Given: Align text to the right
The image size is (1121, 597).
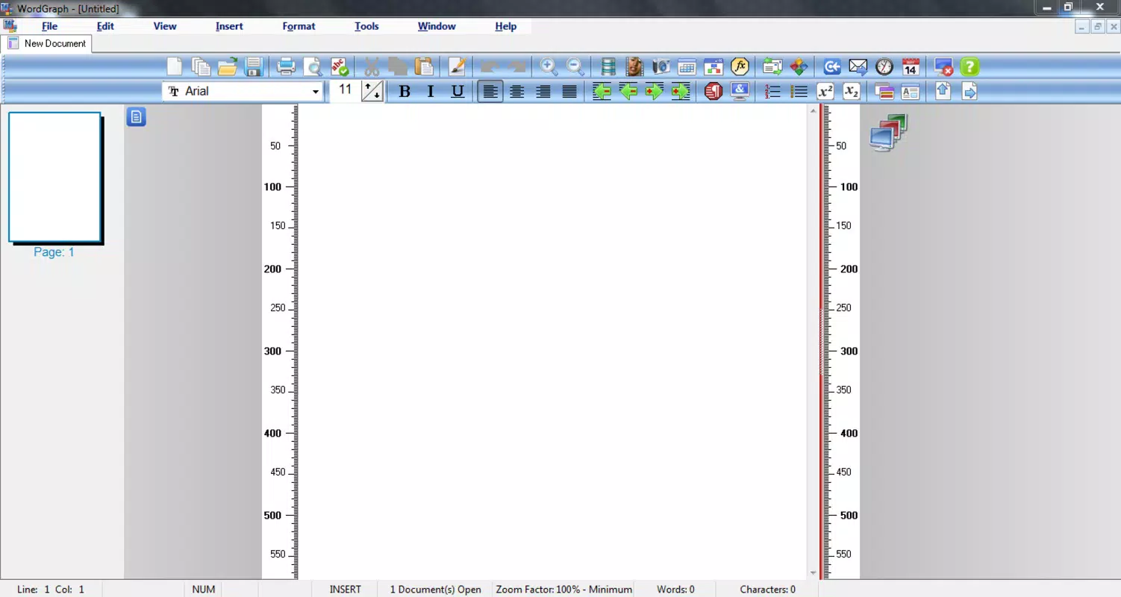Looking at the screenshot, I should click(543, 91).
